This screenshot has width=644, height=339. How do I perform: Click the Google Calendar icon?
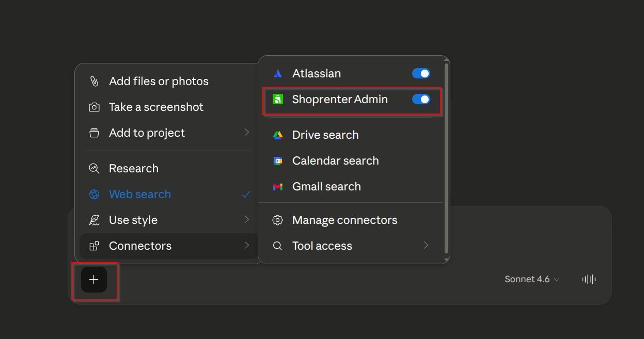click(x=278, y=160)
